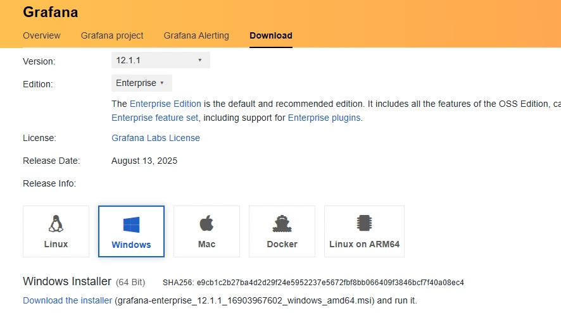Choose the Mac apple platform tile

click(206, 231)
